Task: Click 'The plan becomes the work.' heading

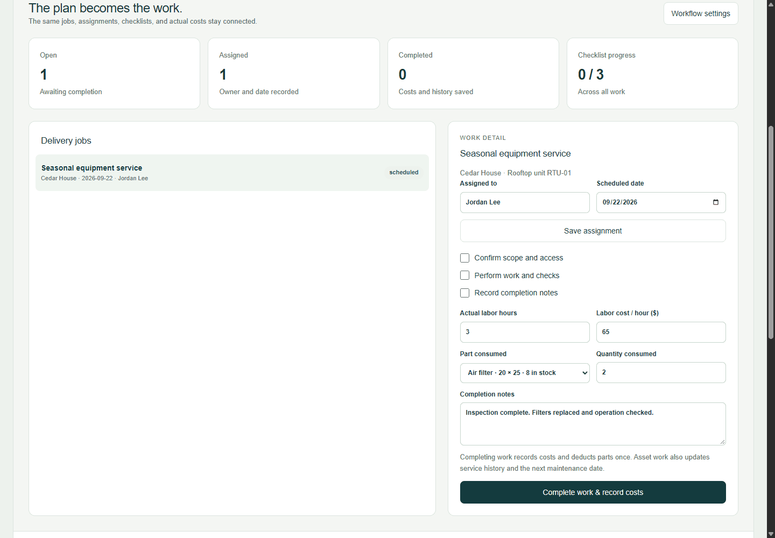Action: pos(105,8)
